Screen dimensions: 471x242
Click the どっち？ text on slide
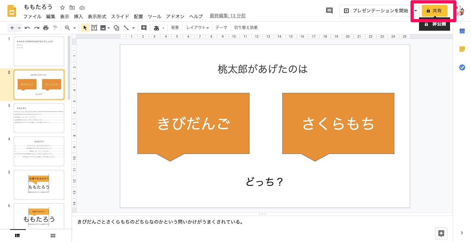pyautogui.click(x=264, y=182)
